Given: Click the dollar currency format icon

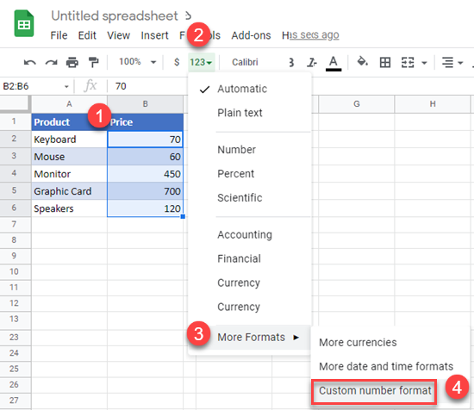Looking at the screenshot, I should click(x=177, y=62).
